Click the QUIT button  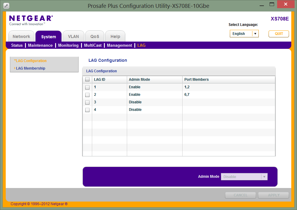pyautogui.click(x=279, y=34)
